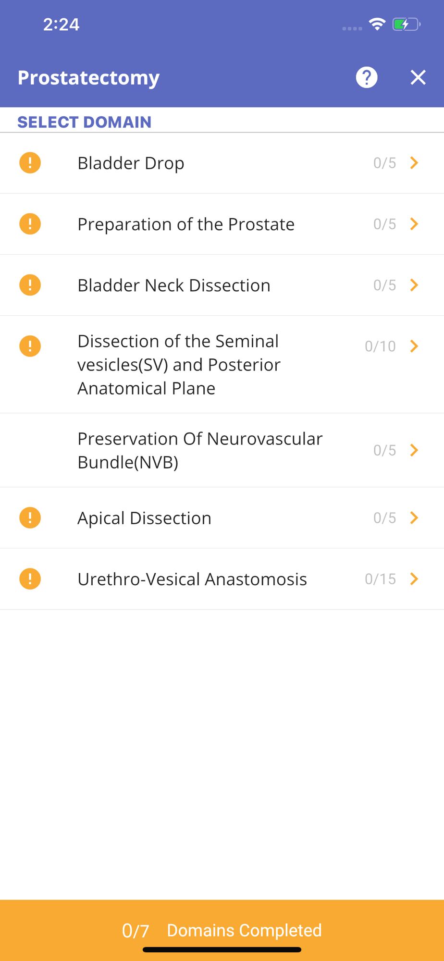Tap warning icon for Preparation of the Prostate

(x=30, y=224)
